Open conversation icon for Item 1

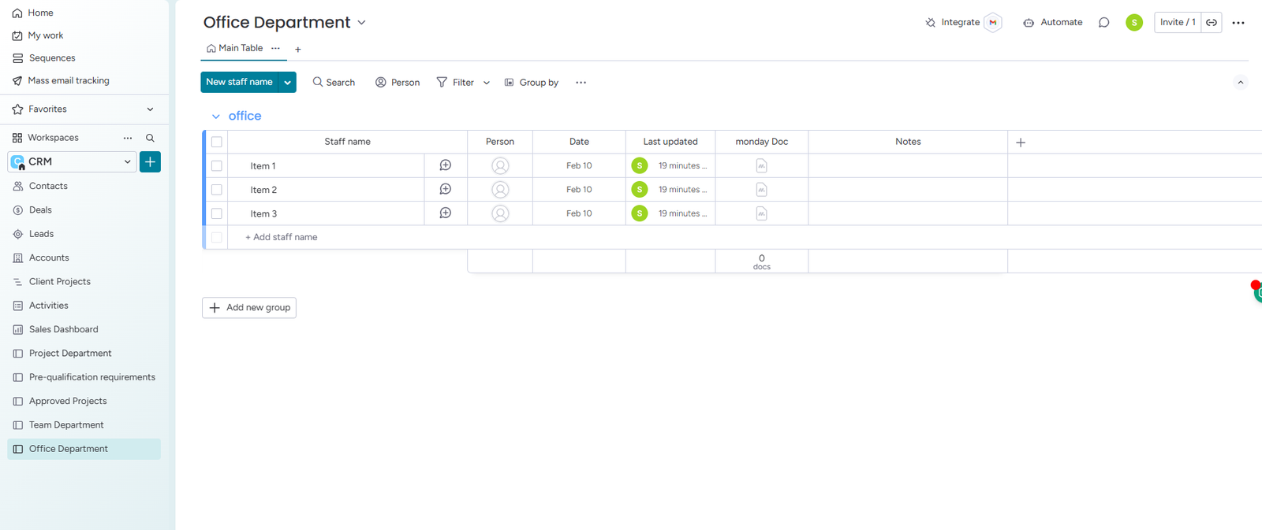pyautogui.click(x=446, y=165)
